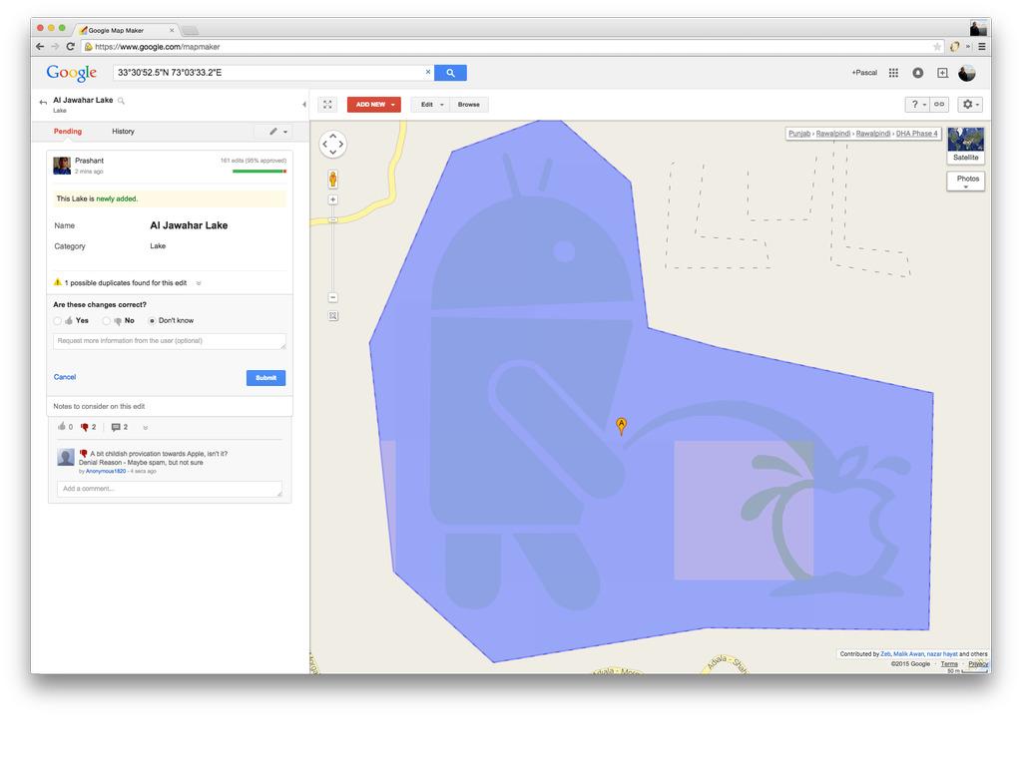Select the Don't know radio option
Viewport: 1022px width, 767px height.
(152, 321)
